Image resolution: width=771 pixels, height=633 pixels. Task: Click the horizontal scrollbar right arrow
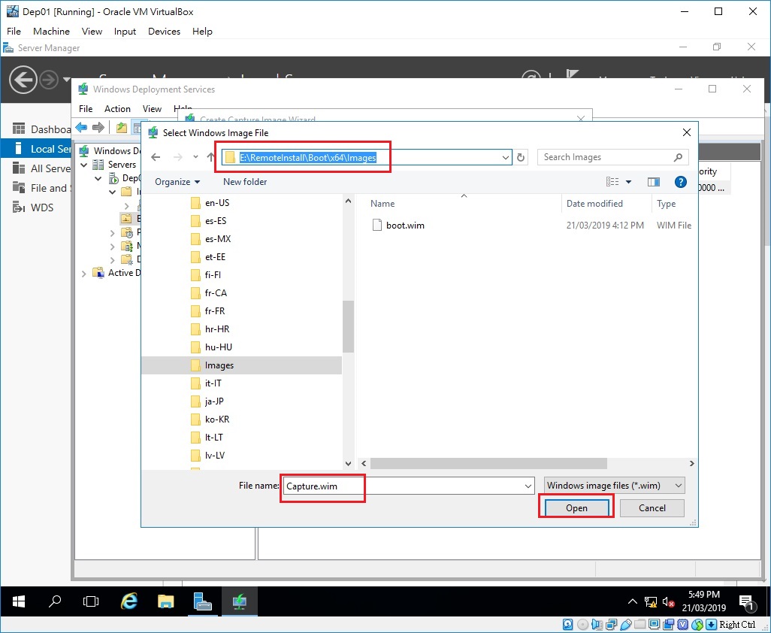691,463
